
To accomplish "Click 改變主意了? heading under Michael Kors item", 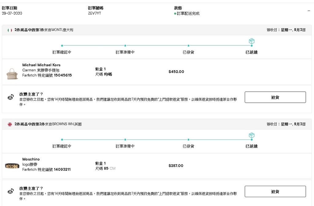I will [31, 94].
